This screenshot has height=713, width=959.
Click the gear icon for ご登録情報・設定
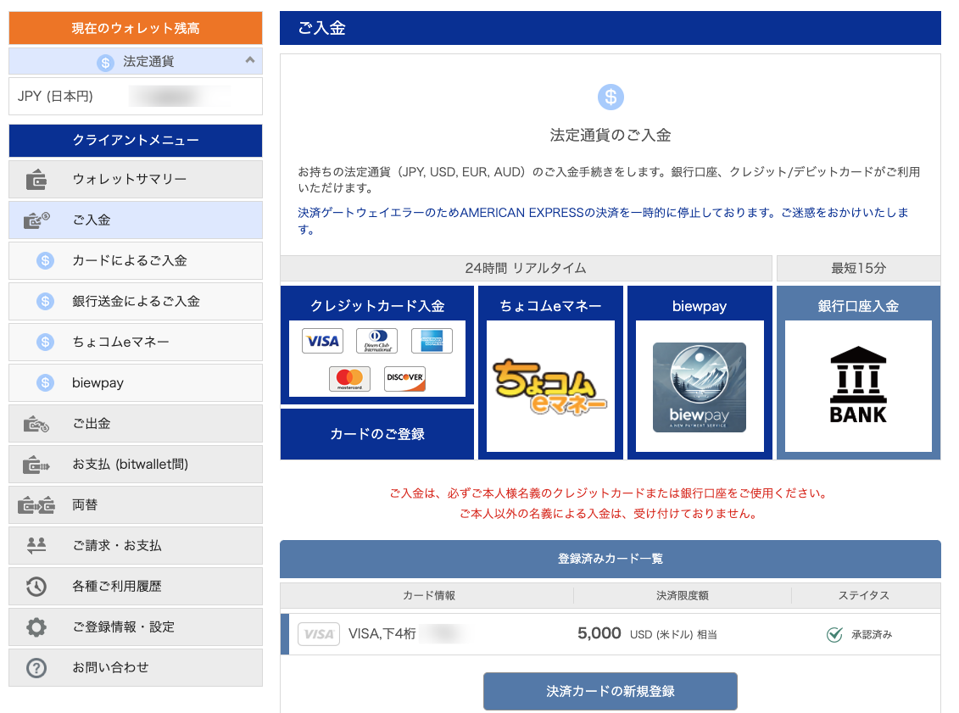coord(36,627)
